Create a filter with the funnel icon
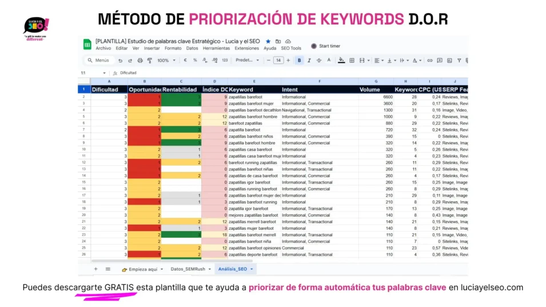 click(x=459, y=60)
